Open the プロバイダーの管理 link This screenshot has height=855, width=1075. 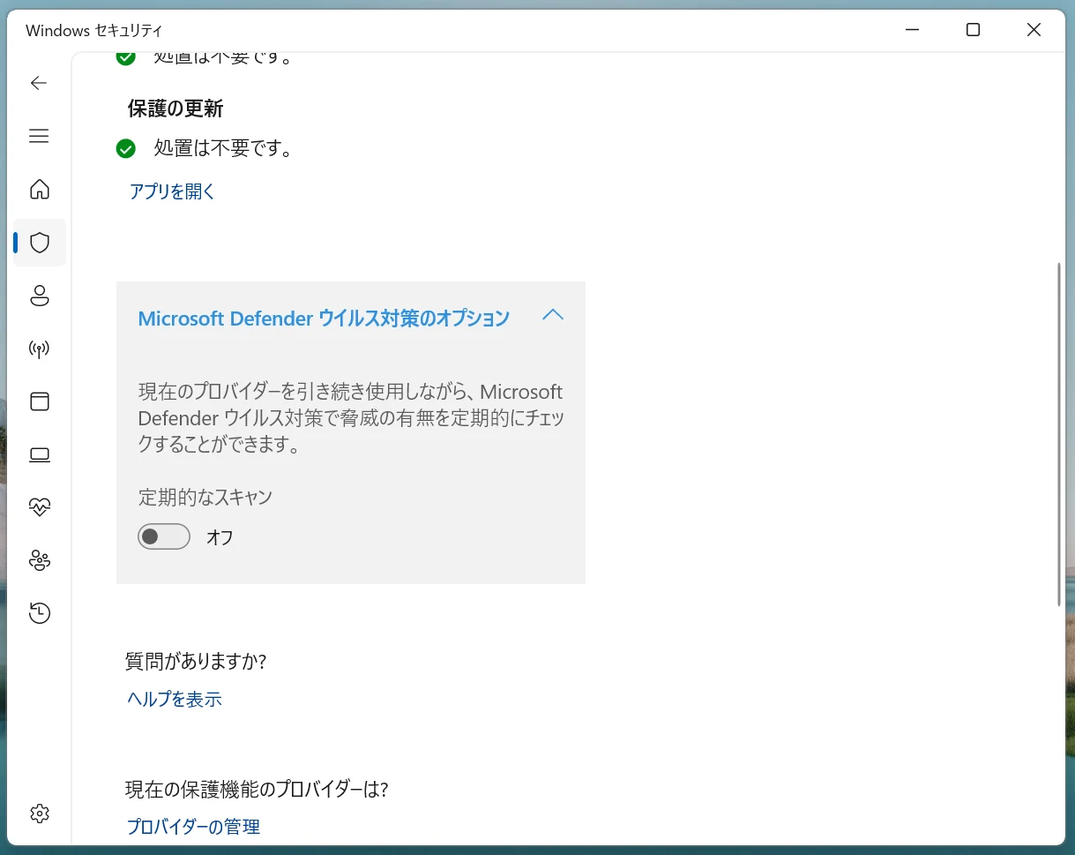pyautogui.click(x=194, y=827)
